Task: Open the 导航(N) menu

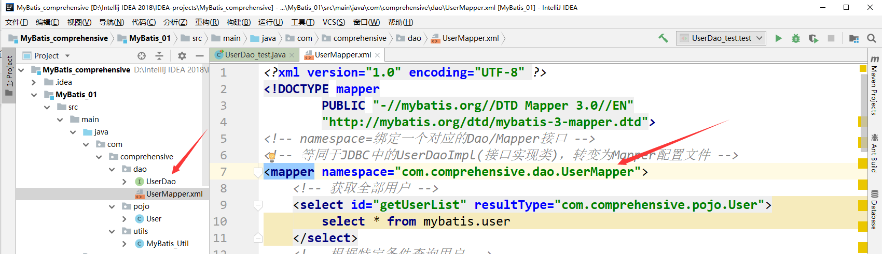Action: 112,22
